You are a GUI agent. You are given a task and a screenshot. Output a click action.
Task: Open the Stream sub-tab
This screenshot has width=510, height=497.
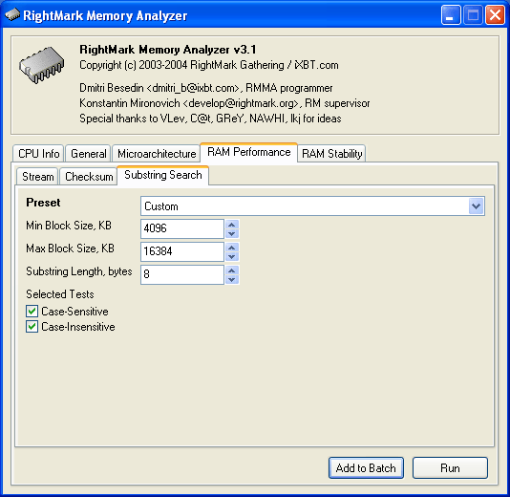pos(38,177)
